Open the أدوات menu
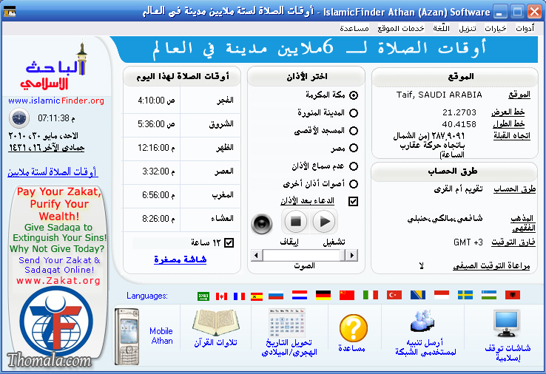546x374 pixels. [525, 28]
